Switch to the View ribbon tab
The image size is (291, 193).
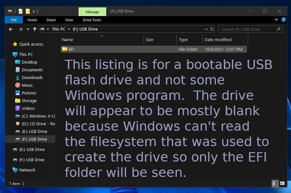tap(69, 20)
